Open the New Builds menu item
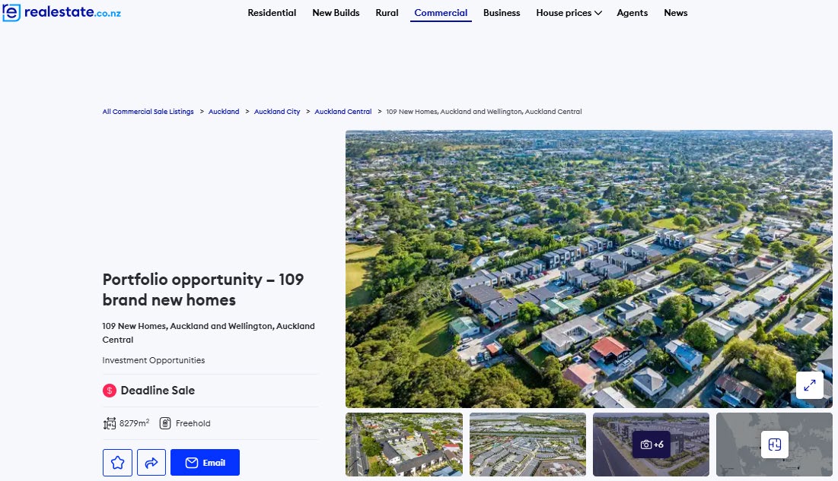Viewport: 838px width, 481px height. click(336, 13)
